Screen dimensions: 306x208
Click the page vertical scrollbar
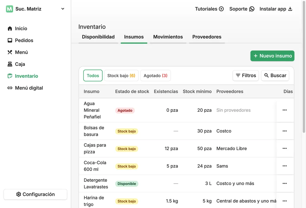click(304, 66)
